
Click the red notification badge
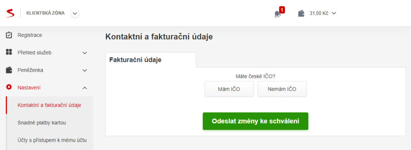282,10
